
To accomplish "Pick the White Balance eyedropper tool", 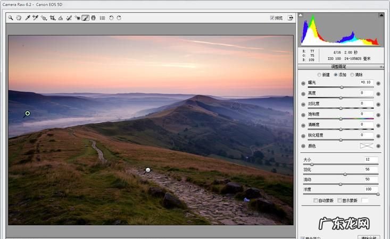I will pos(27,18).
